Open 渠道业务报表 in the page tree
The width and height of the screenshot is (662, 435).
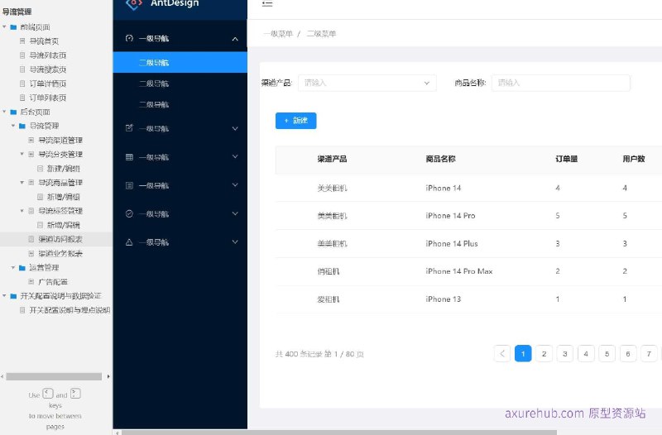pyautogui.click(x=60, y=254)
